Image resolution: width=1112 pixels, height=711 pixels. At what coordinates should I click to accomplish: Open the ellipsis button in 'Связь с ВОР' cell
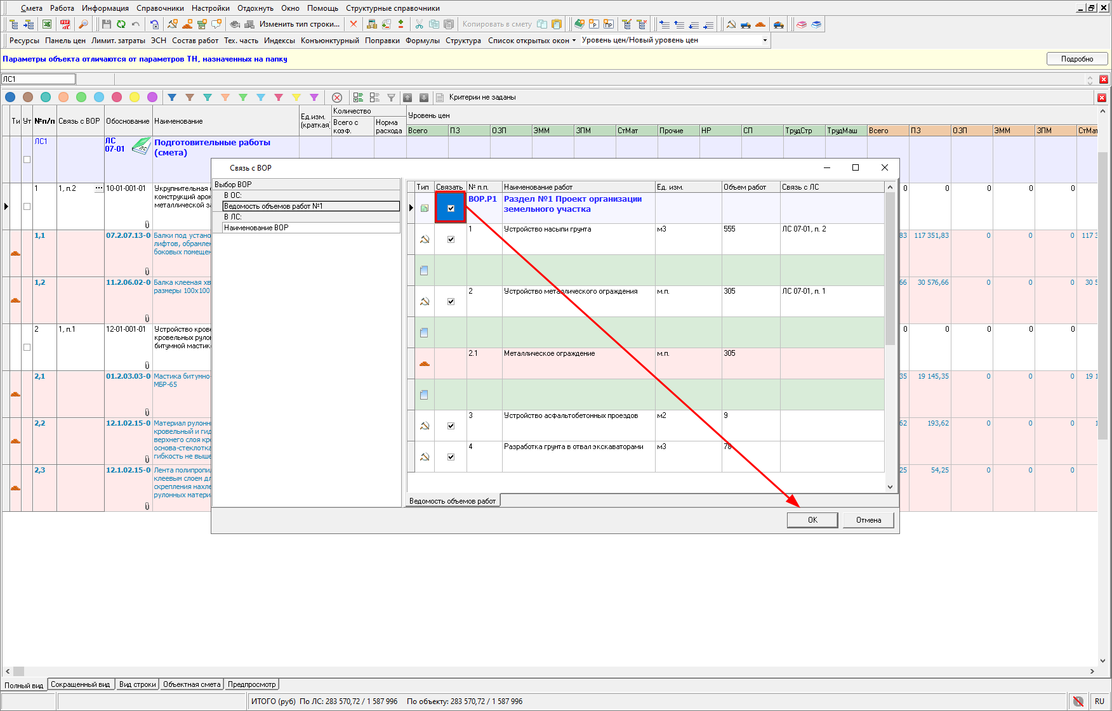98,188
